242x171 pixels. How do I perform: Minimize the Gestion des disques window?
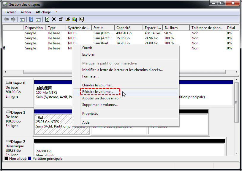pos(214,3)
